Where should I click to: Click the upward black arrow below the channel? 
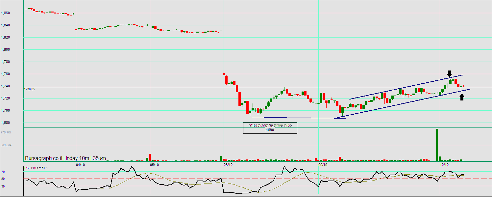tap(462, 97)
